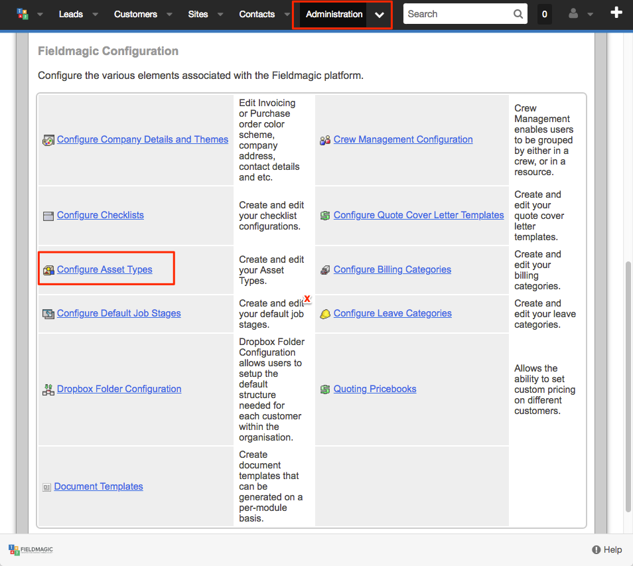633x566 pixels.
Task: Click the 'Allows the ability to set custom pricing' text
Action: tap(545, 389)
